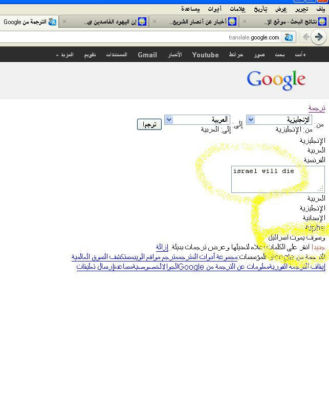Switch to the 'Google الترجمة من' tab
The image size is (329, 393).
pyautogui.click(x=29, y=22)
